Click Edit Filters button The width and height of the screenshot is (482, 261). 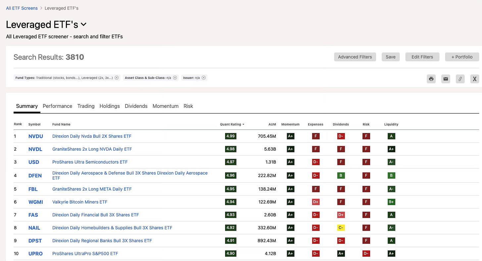(x=422, y=57)
